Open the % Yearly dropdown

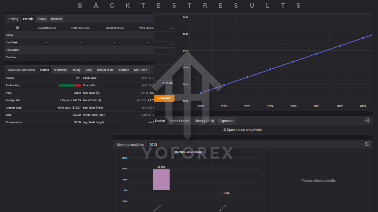tap(168, 83)
